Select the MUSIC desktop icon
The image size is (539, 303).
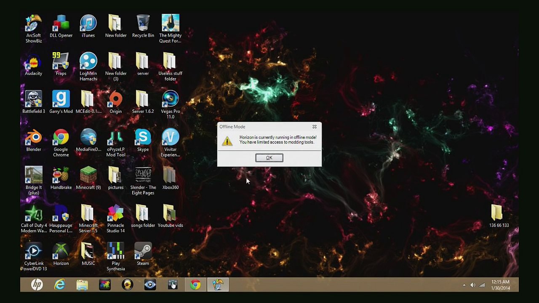coord(88,254)
